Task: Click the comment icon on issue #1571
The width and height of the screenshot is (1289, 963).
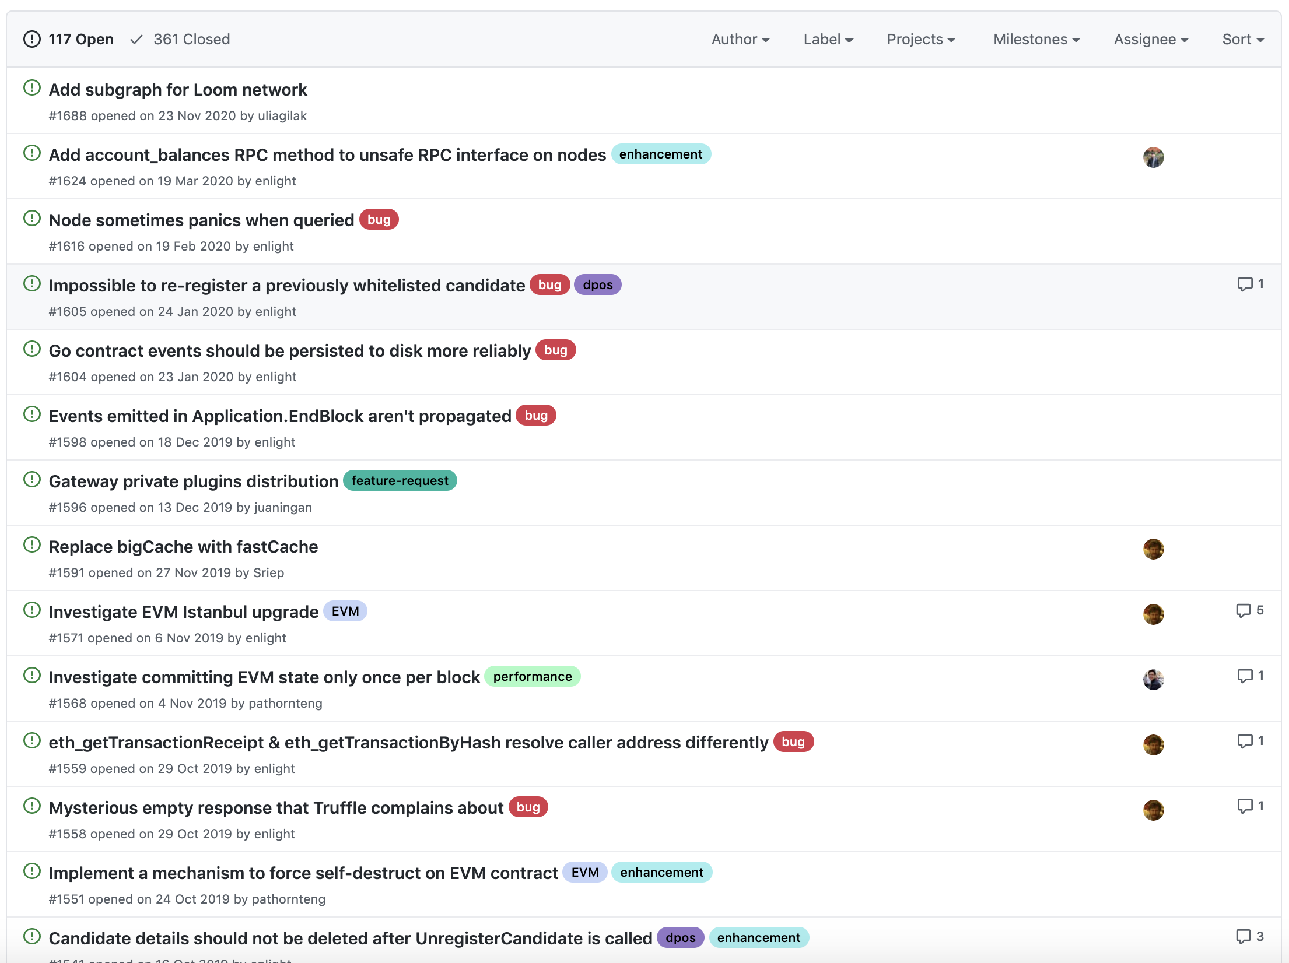Action: click(1244, 610)
